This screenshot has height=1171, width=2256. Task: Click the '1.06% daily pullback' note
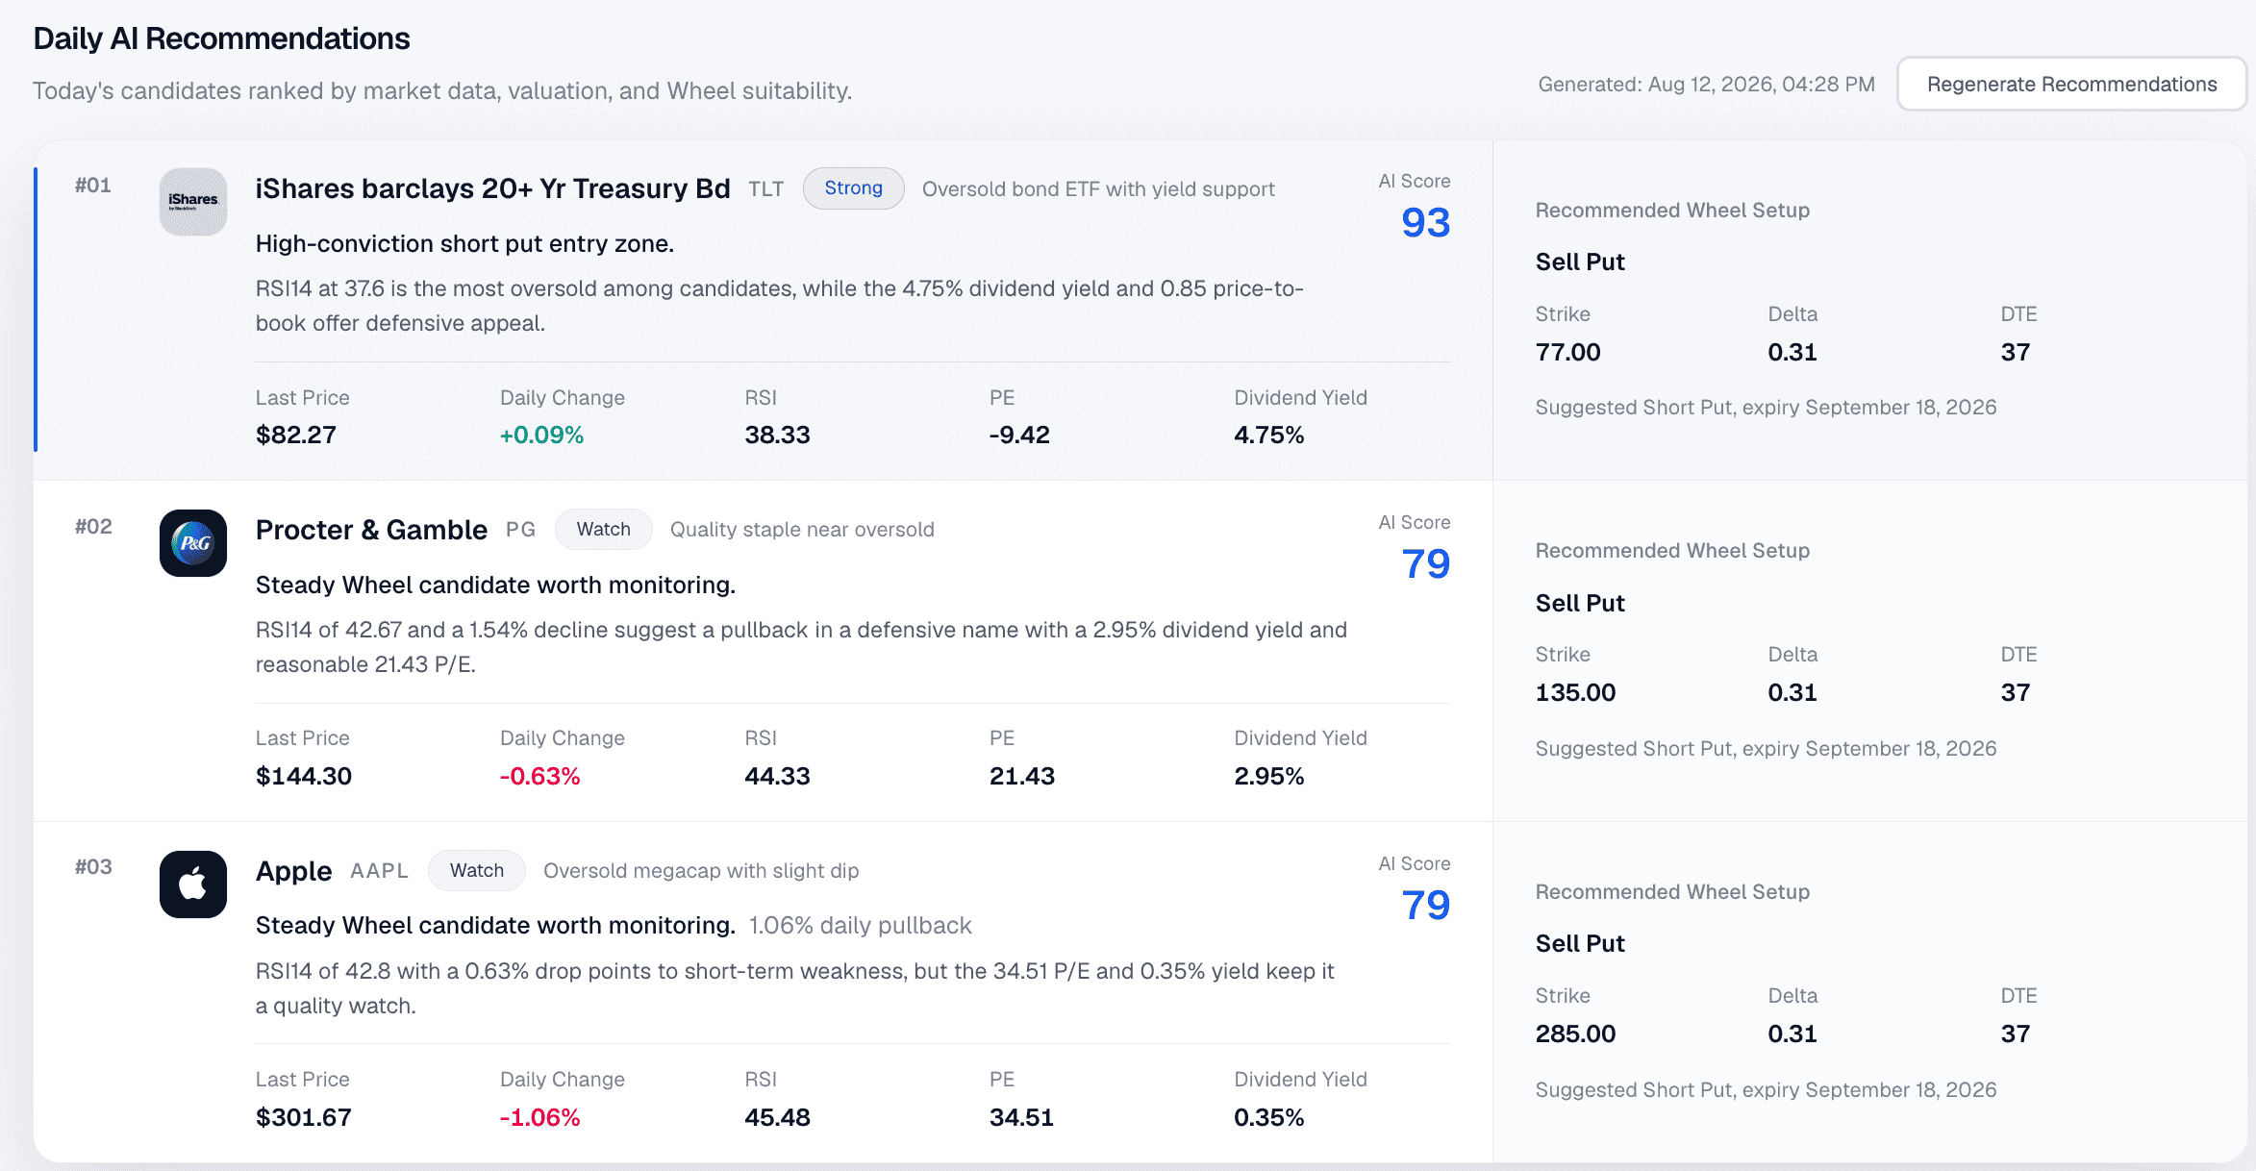pos(861,926)
